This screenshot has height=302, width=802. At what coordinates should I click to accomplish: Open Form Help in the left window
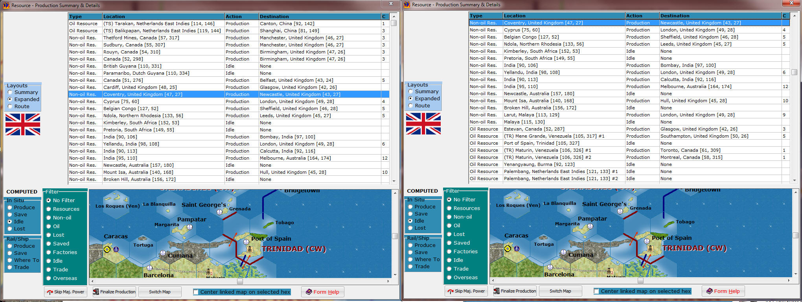pyautogui.click(x=322, y=292)
